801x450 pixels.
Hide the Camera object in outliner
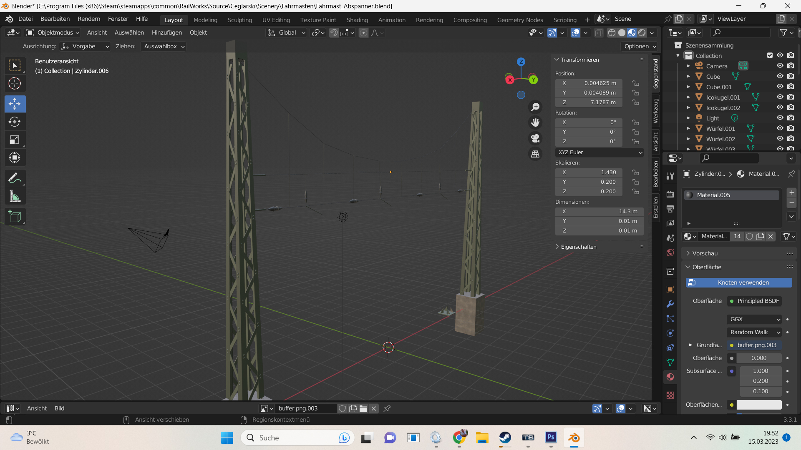pyautogui.click(x=780, y=66)
